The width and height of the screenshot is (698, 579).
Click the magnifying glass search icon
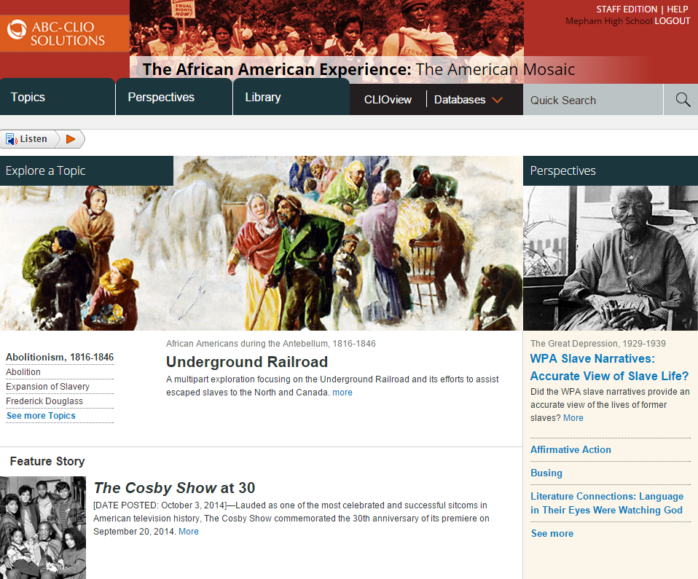(x=683, y=100)
